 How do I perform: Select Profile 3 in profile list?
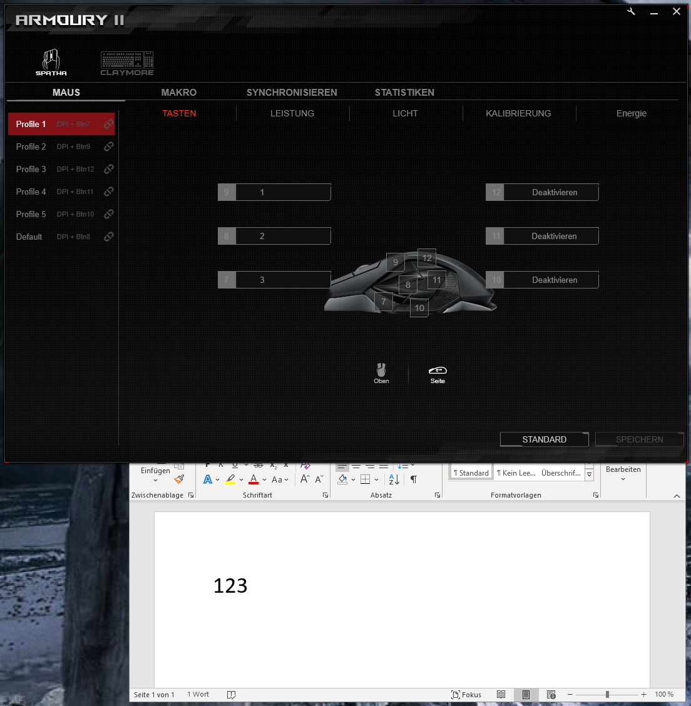pos(61,169)
